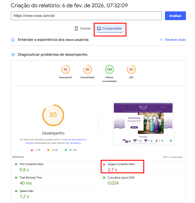Switch to the Celular tab
Viewport: 195px width, 203px height.
tap(83, 28)
